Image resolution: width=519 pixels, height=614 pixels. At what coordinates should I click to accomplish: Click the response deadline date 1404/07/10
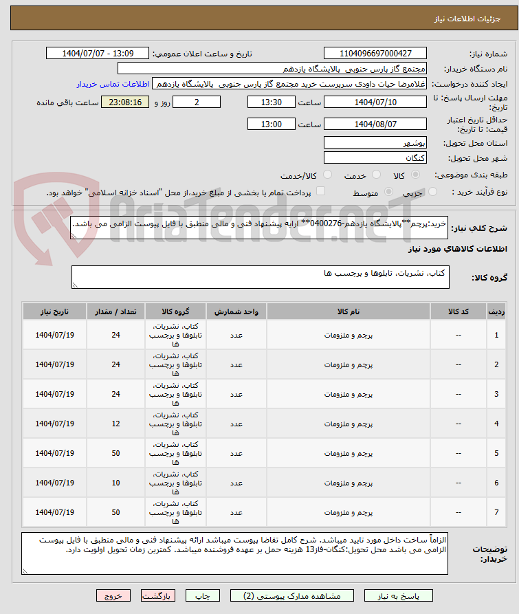click(375, 102)
